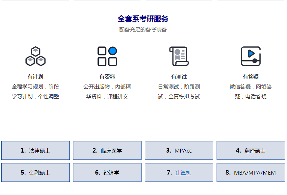Screen dimensions: 287x195
Task: Click the 配备充足的备考装备 subtitle
Action: pos(143,30)
